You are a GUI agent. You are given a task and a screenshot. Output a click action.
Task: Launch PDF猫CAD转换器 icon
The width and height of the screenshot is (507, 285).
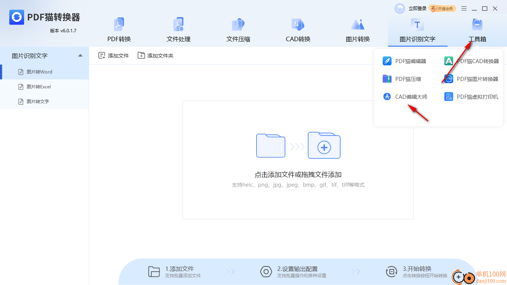click(x=449, y=61)
